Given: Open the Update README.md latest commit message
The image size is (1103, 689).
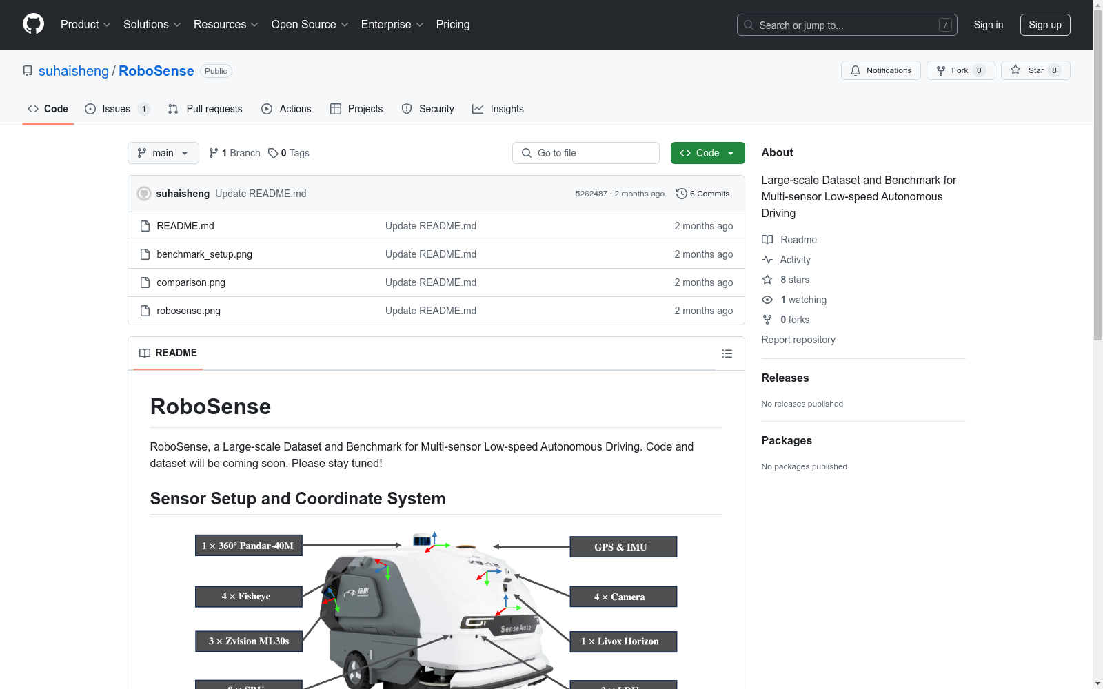Looking at the screenshot, I should (261, 194).
